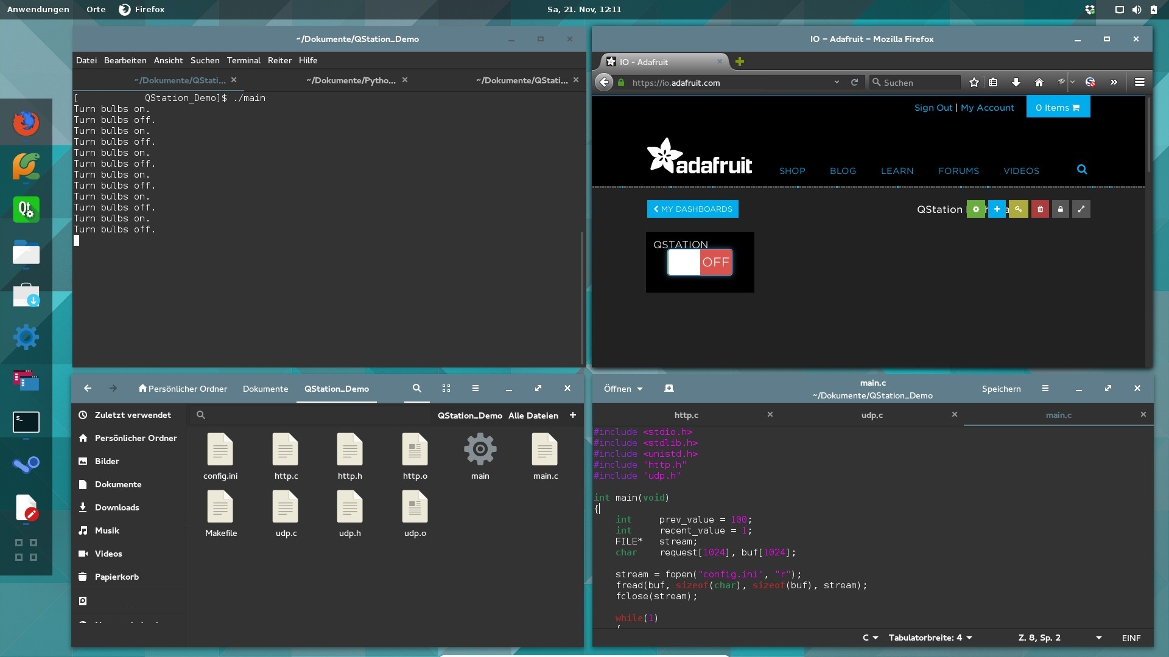Open a new Firefox tab plus icon

(x=740, y=61)
